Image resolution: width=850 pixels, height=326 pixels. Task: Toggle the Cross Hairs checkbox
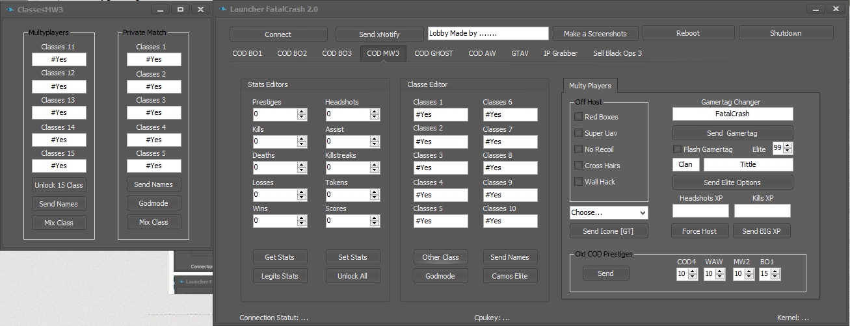pyautogui.click(x=578, y=166)
